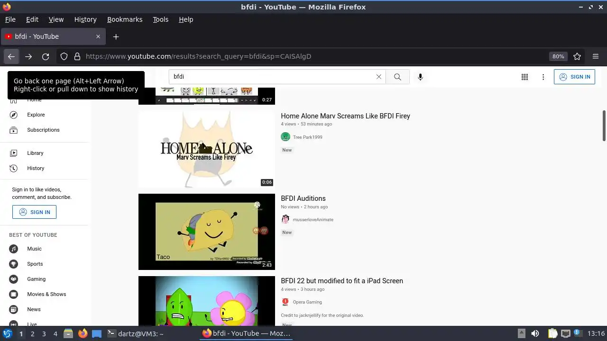This screenshot has height=341, width=607.
Task: Click the forward navigation arrow
Action: coord(28,56)
